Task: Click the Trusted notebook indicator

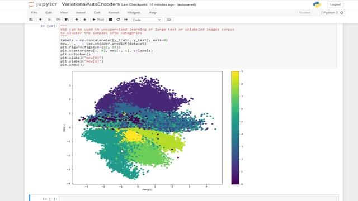Action: coord(304,12)
